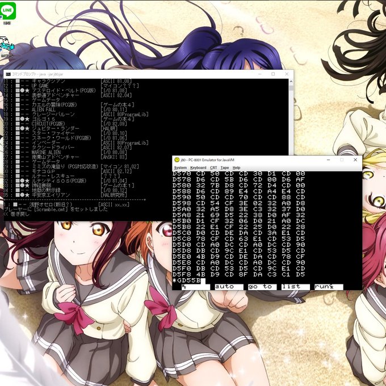
Task: Click the Command Prompt title bar icon
Action: 8,74
